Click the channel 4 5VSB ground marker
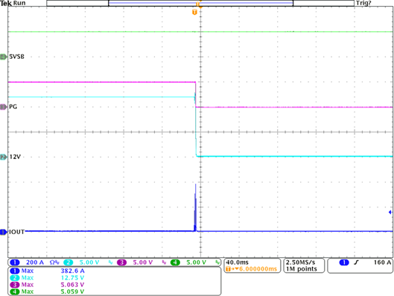Image resolution: width=394 pixels, height=296 pixels. point(4,57)
